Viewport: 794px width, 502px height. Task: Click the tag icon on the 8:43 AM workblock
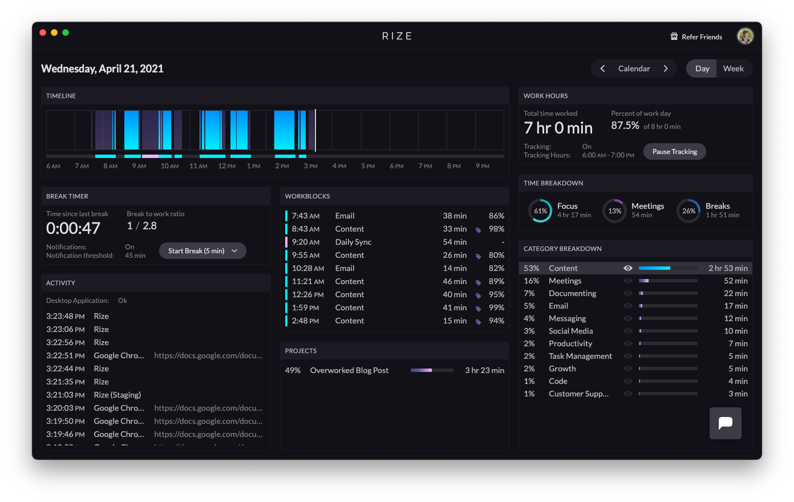click(x=478, y=230)
